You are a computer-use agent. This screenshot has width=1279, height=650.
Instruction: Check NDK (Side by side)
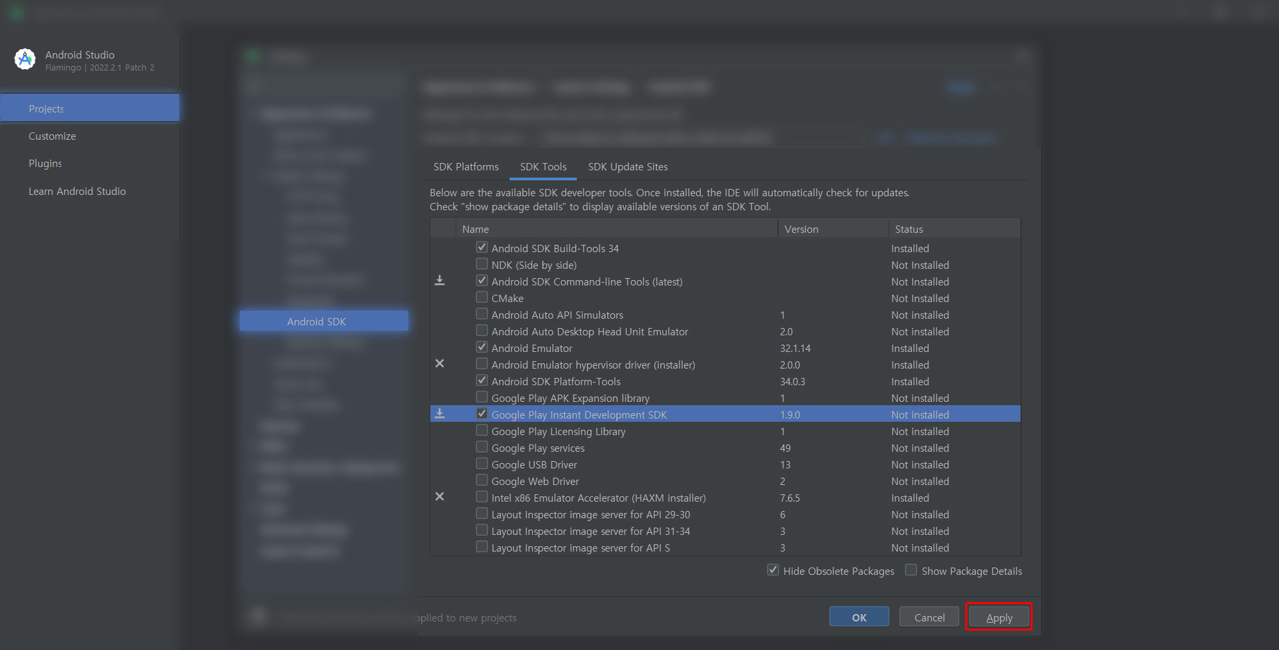[482, 264]
